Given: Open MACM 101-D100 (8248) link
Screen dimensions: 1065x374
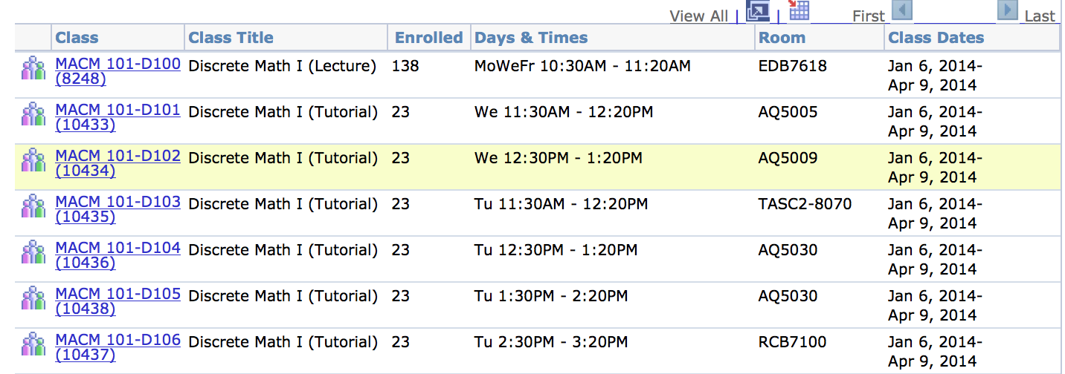Looking at the screenshot, I should tap(118, 71).
